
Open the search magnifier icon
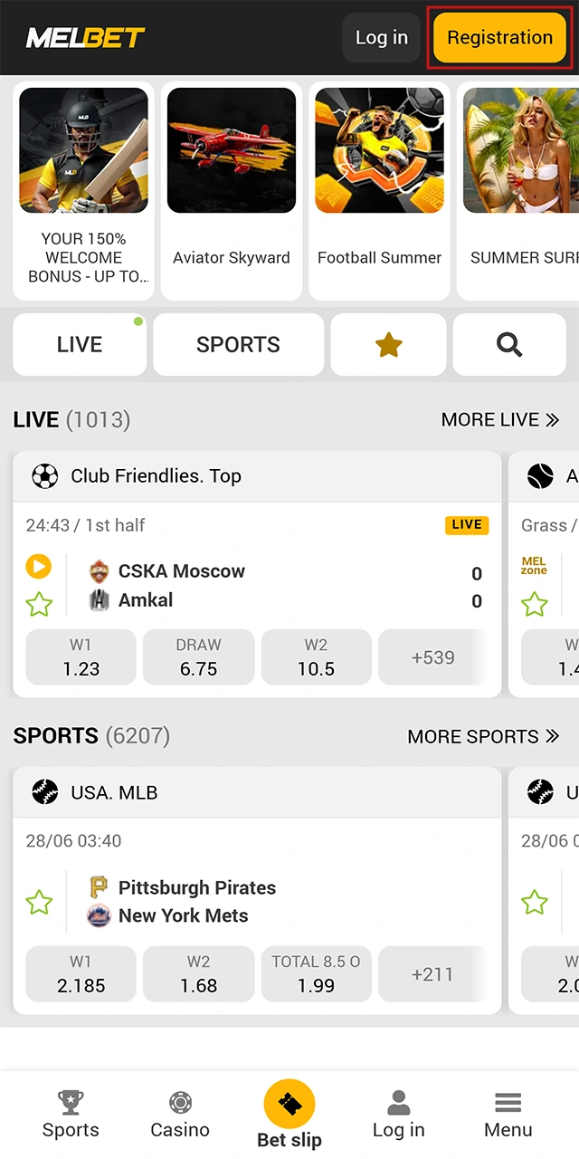[x=509, y=344]
